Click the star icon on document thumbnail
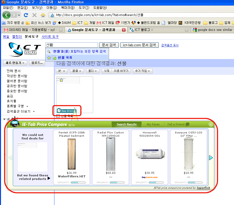This screenshot has width=234, height=205. (61, 80)
